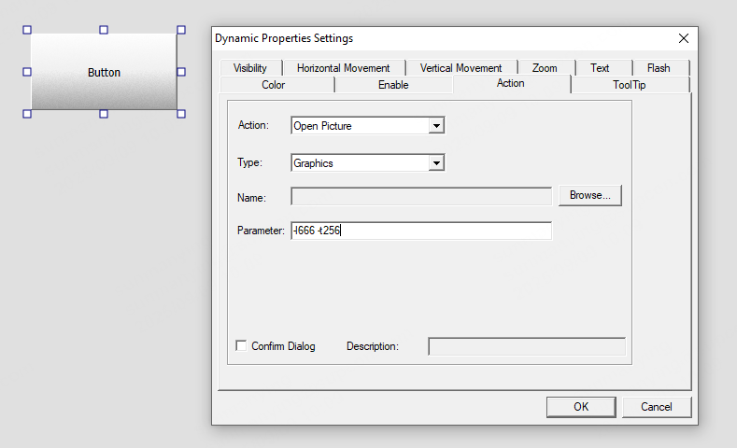Open the ToolTip tab
The image size is (737, 448).
coord(630,85)
